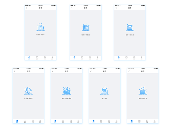Select the orders icon on the document screen

click(x=90, y=58)
